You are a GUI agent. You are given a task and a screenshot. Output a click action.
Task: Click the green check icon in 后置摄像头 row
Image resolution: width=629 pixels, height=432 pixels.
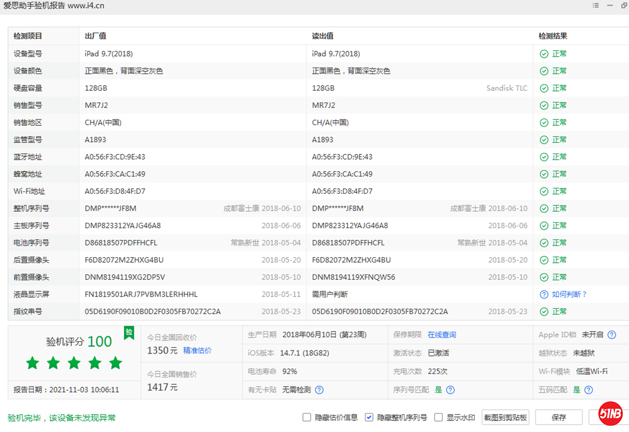(544, 260)
